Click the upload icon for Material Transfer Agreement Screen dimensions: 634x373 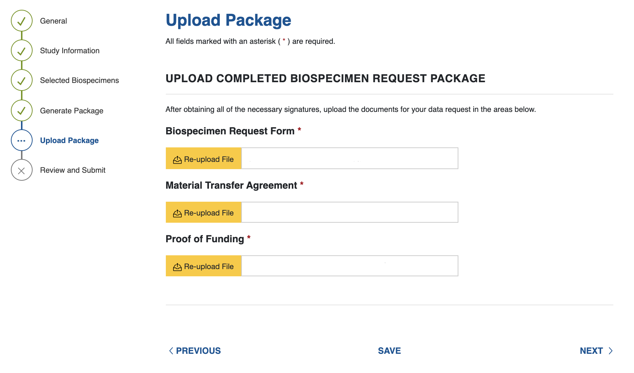click(x=177, y=213)
